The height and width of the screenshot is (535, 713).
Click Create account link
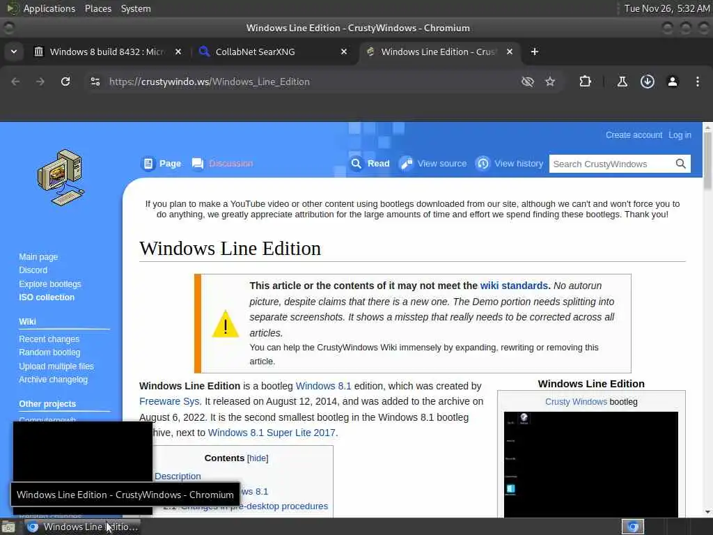[x=634, y=135]
